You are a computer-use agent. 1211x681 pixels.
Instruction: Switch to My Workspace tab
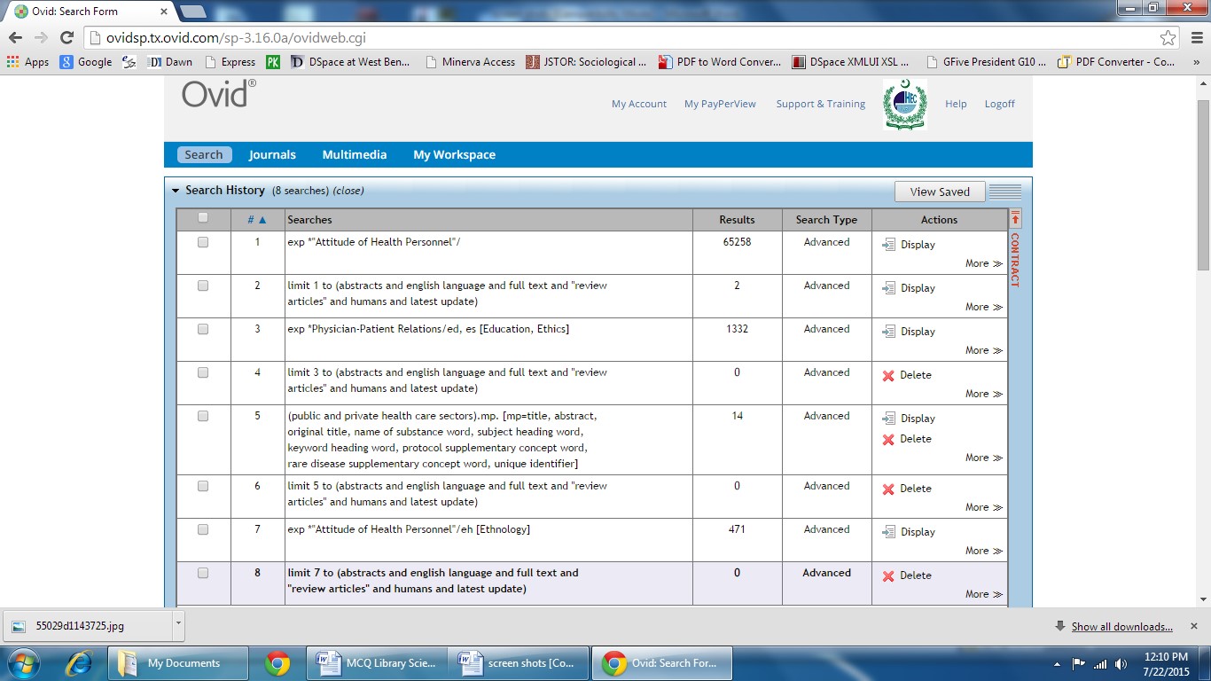pos(454,154)
